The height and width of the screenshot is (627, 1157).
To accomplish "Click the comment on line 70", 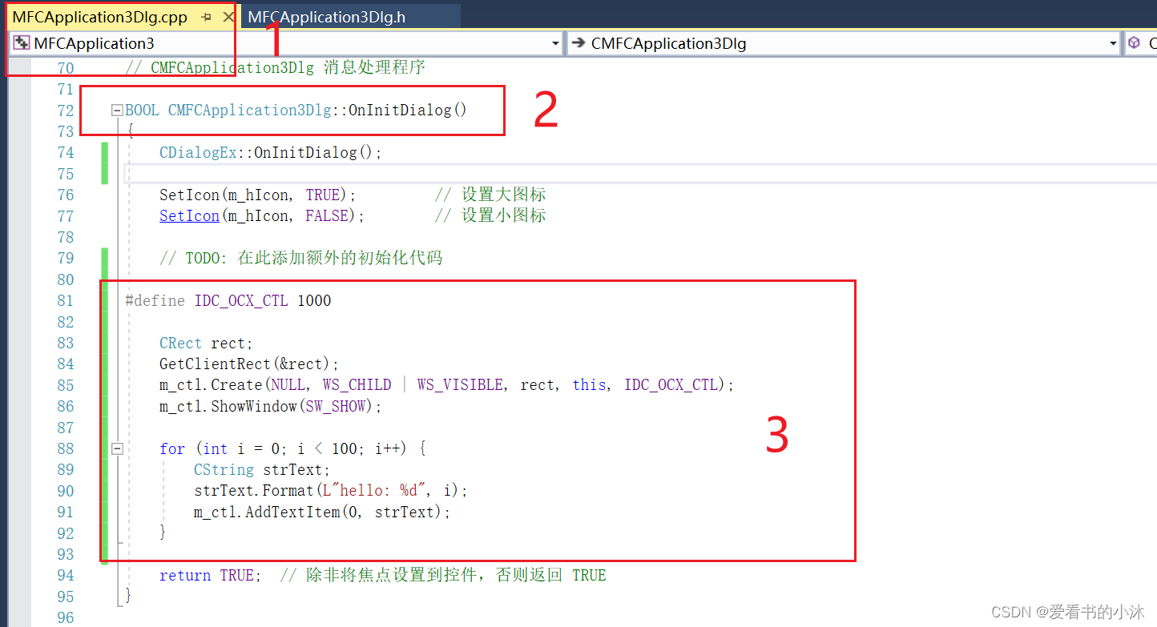I will click(276, 67).
